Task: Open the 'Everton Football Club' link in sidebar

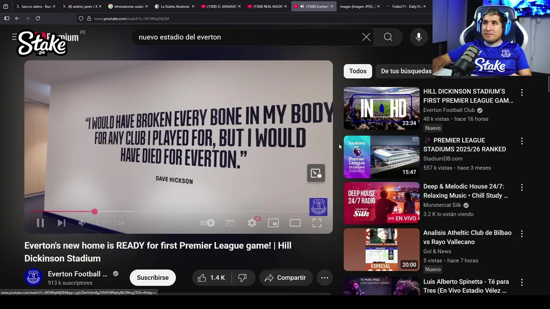Action: (449, 110)
